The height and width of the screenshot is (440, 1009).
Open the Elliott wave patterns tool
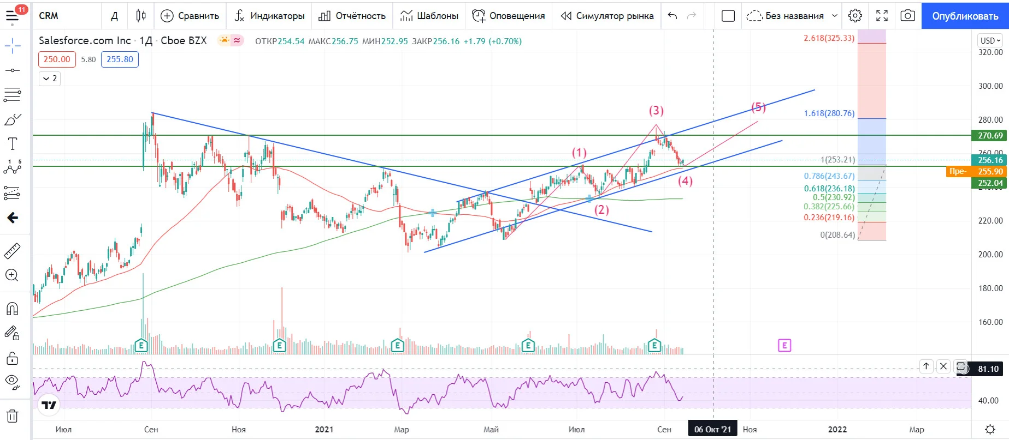[12, 168]
